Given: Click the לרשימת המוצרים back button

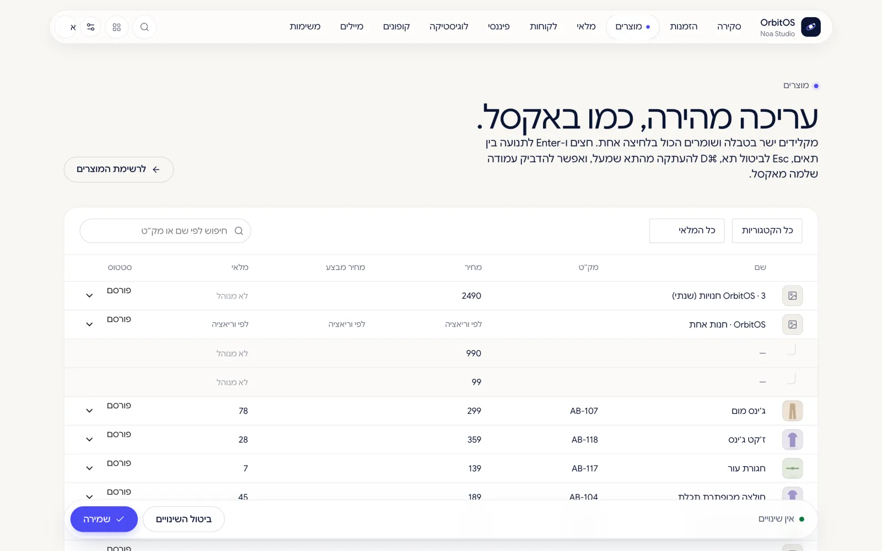Looking at the screenshot, I should click(x=119, y=169).
